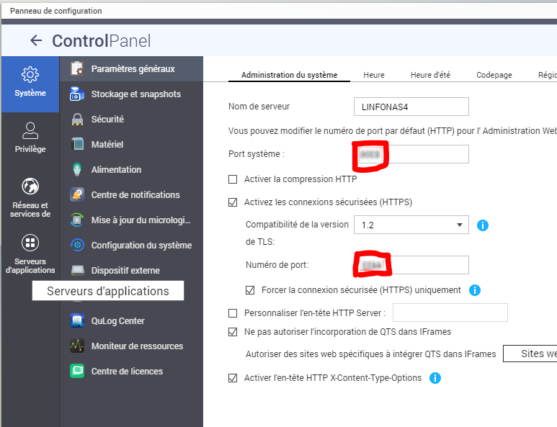
Task: Click the Nom de serveur text field
Action: (411, 107)
